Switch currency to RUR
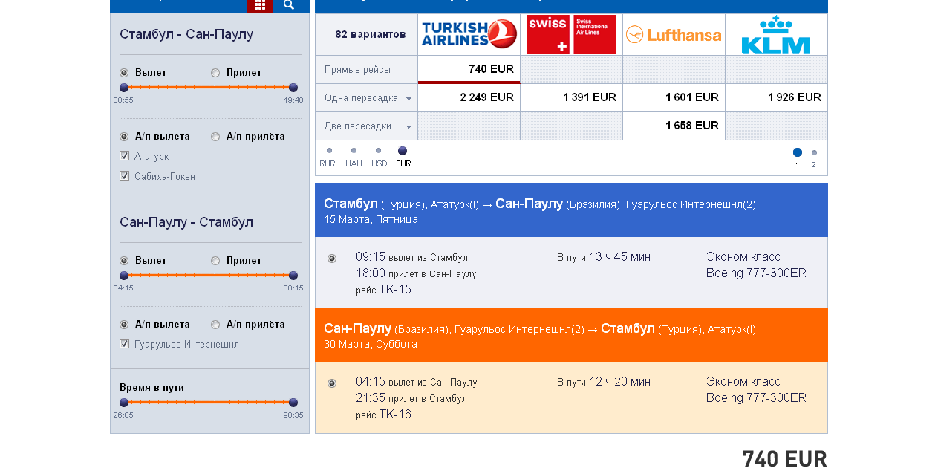This screenshot has height=471, width=938. click(329, 151)
